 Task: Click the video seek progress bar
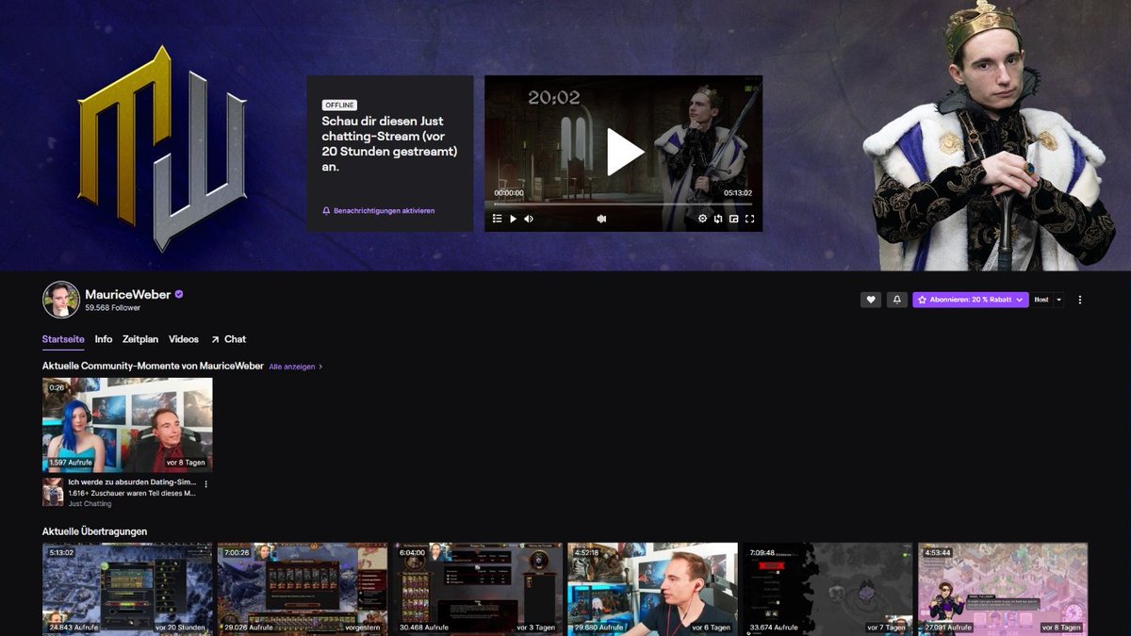pos(623,204)
